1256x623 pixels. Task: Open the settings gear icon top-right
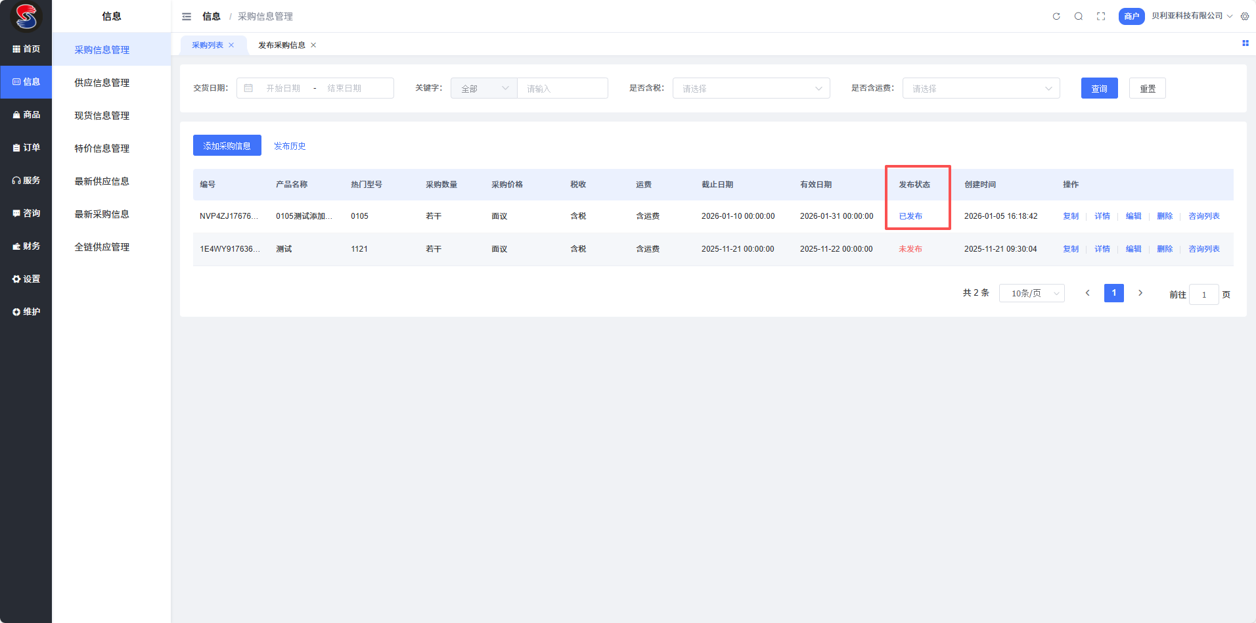tap(1245, 16)
